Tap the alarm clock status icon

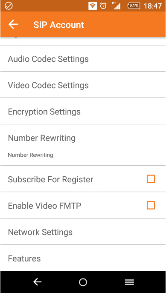point(103,6)
